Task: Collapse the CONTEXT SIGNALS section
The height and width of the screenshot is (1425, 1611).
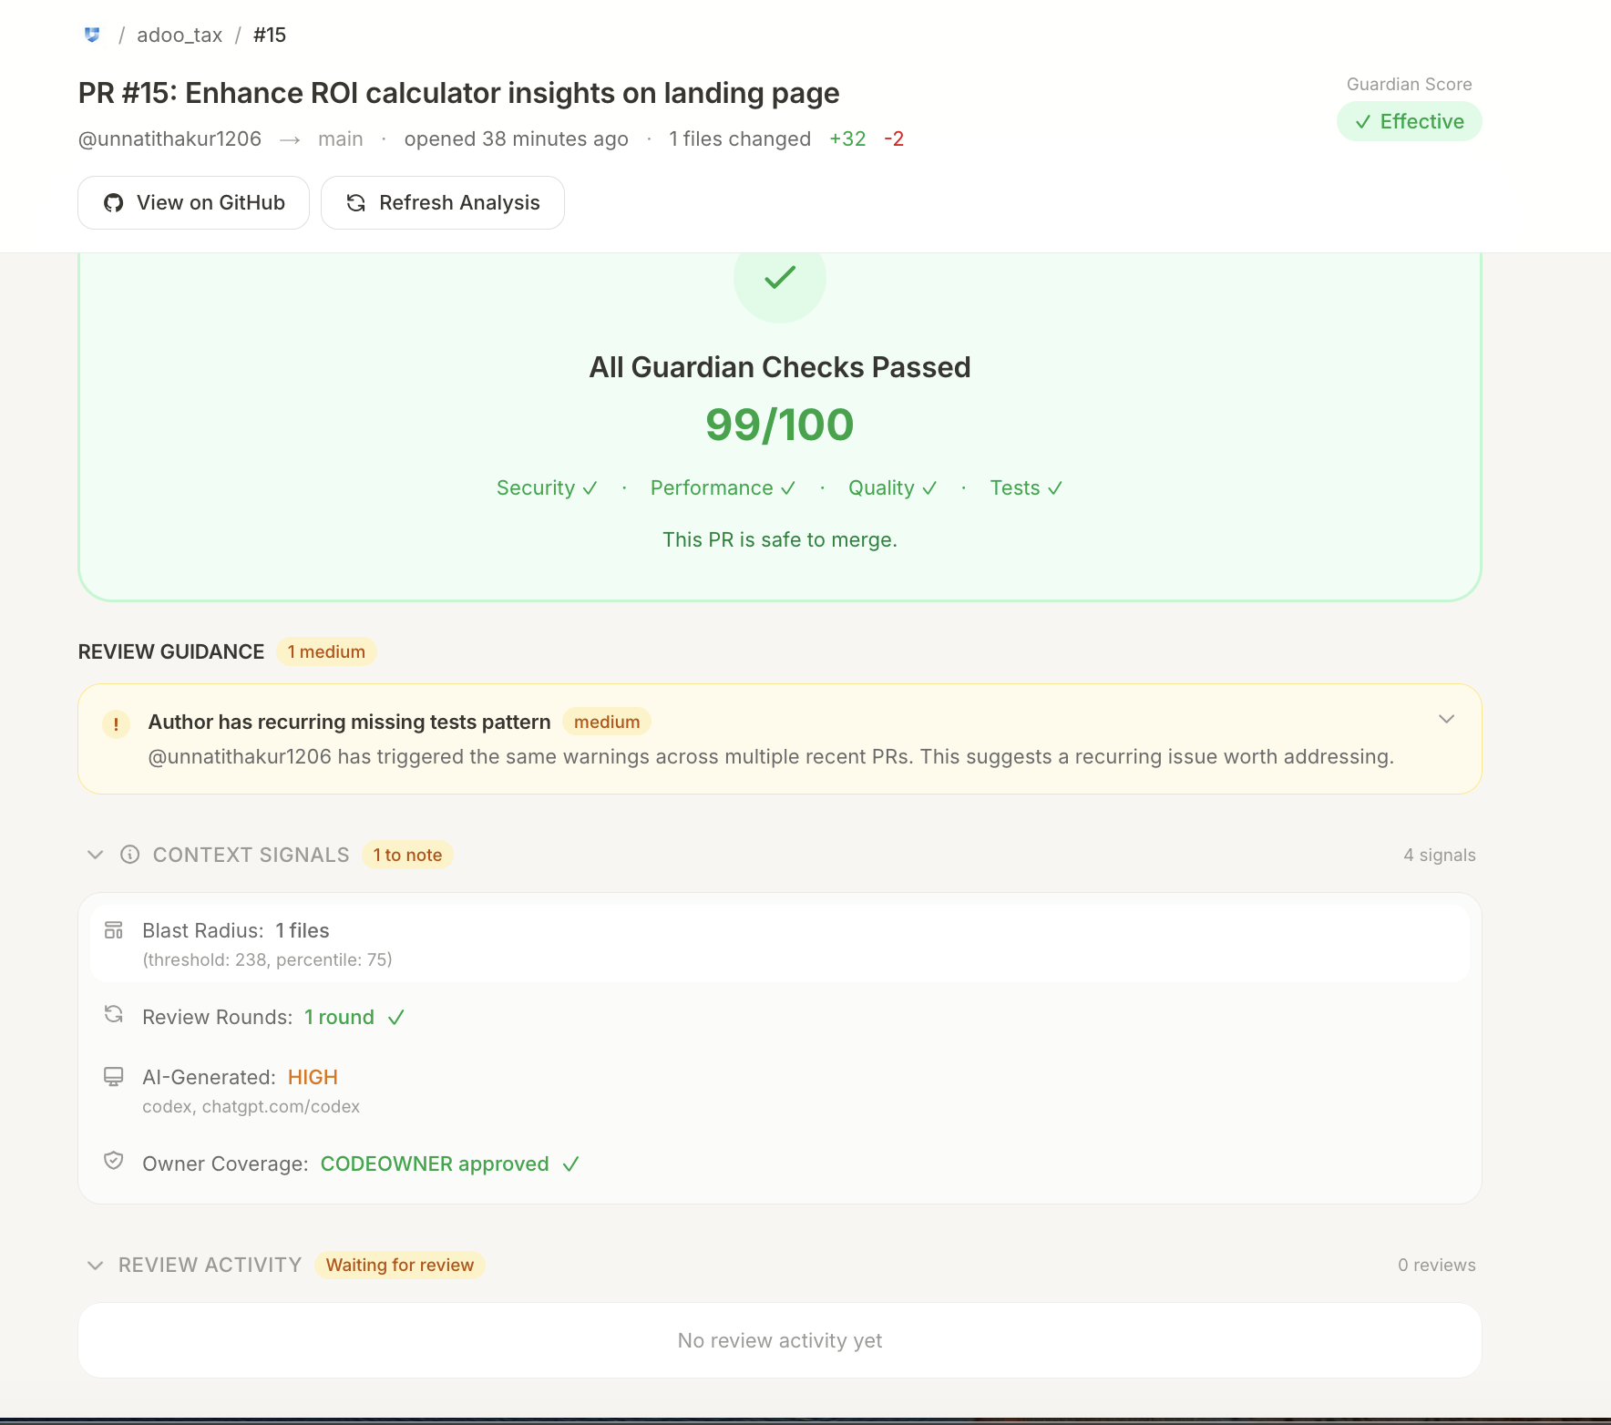Action: (95, 854)
